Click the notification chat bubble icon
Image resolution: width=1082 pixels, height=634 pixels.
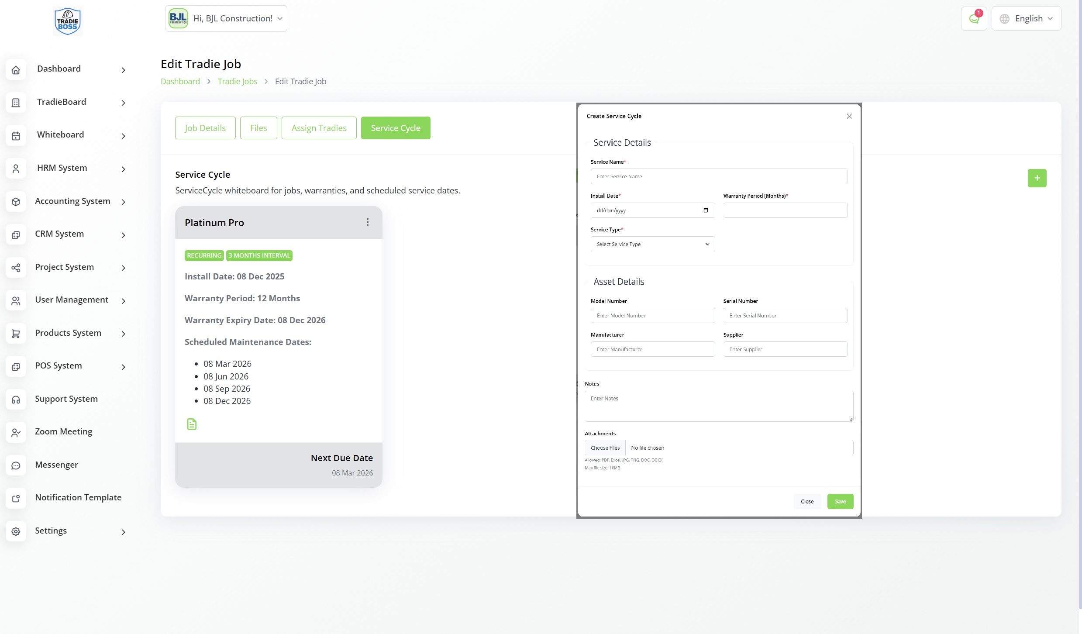point(974,19)
